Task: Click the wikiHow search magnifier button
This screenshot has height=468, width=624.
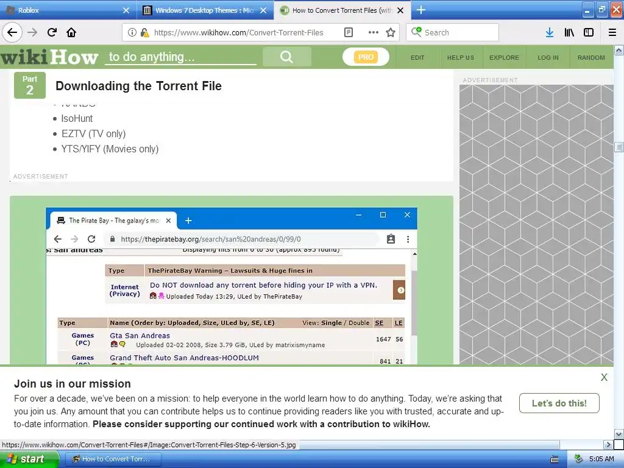Action: [x=286, y=57]
